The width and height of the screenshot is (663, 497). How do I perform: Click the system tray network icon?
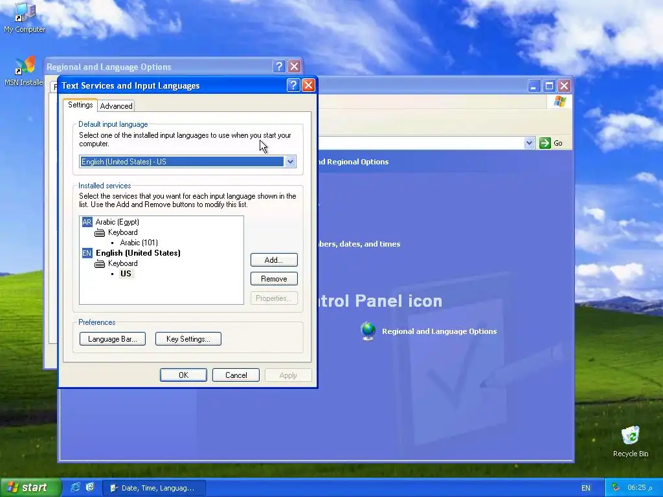(615, 487)
